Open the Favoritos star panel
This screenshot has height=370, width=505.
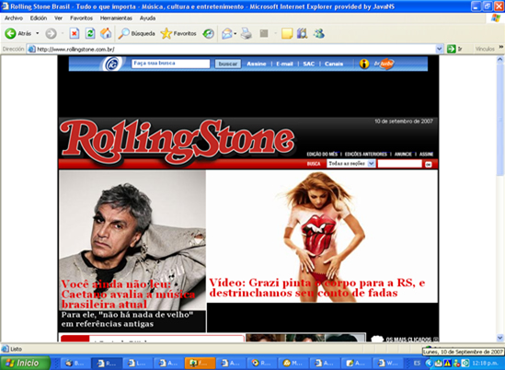pos(178,33)
